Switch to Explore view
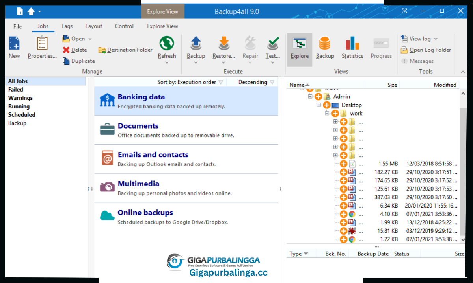 [300, 49]
